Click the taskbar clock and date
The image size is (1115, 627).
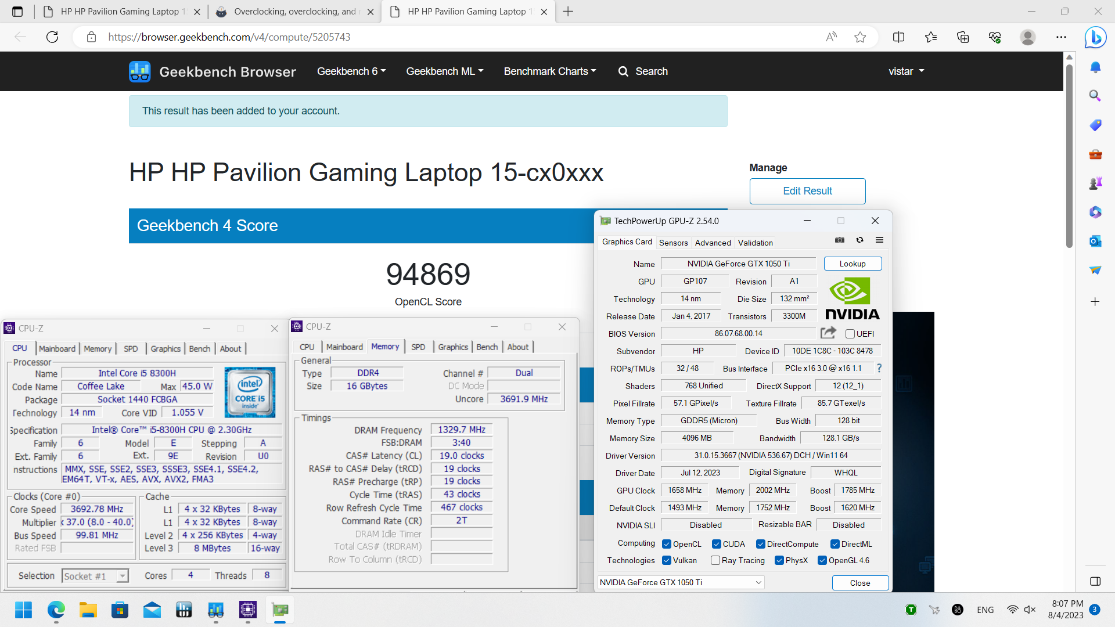[1066, 610]
